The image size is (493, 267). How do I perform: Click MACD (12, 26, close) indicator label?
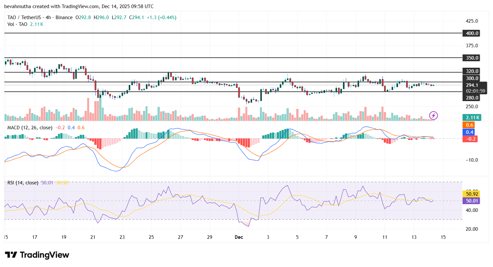click(29, 128)
